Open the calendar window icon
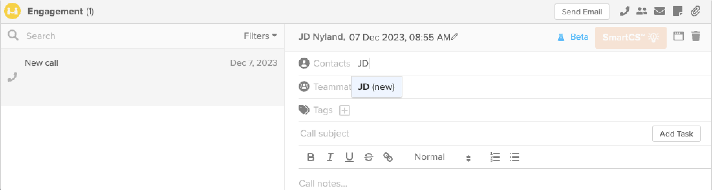This screenshot has width=712, height=190. pos(678,36)
